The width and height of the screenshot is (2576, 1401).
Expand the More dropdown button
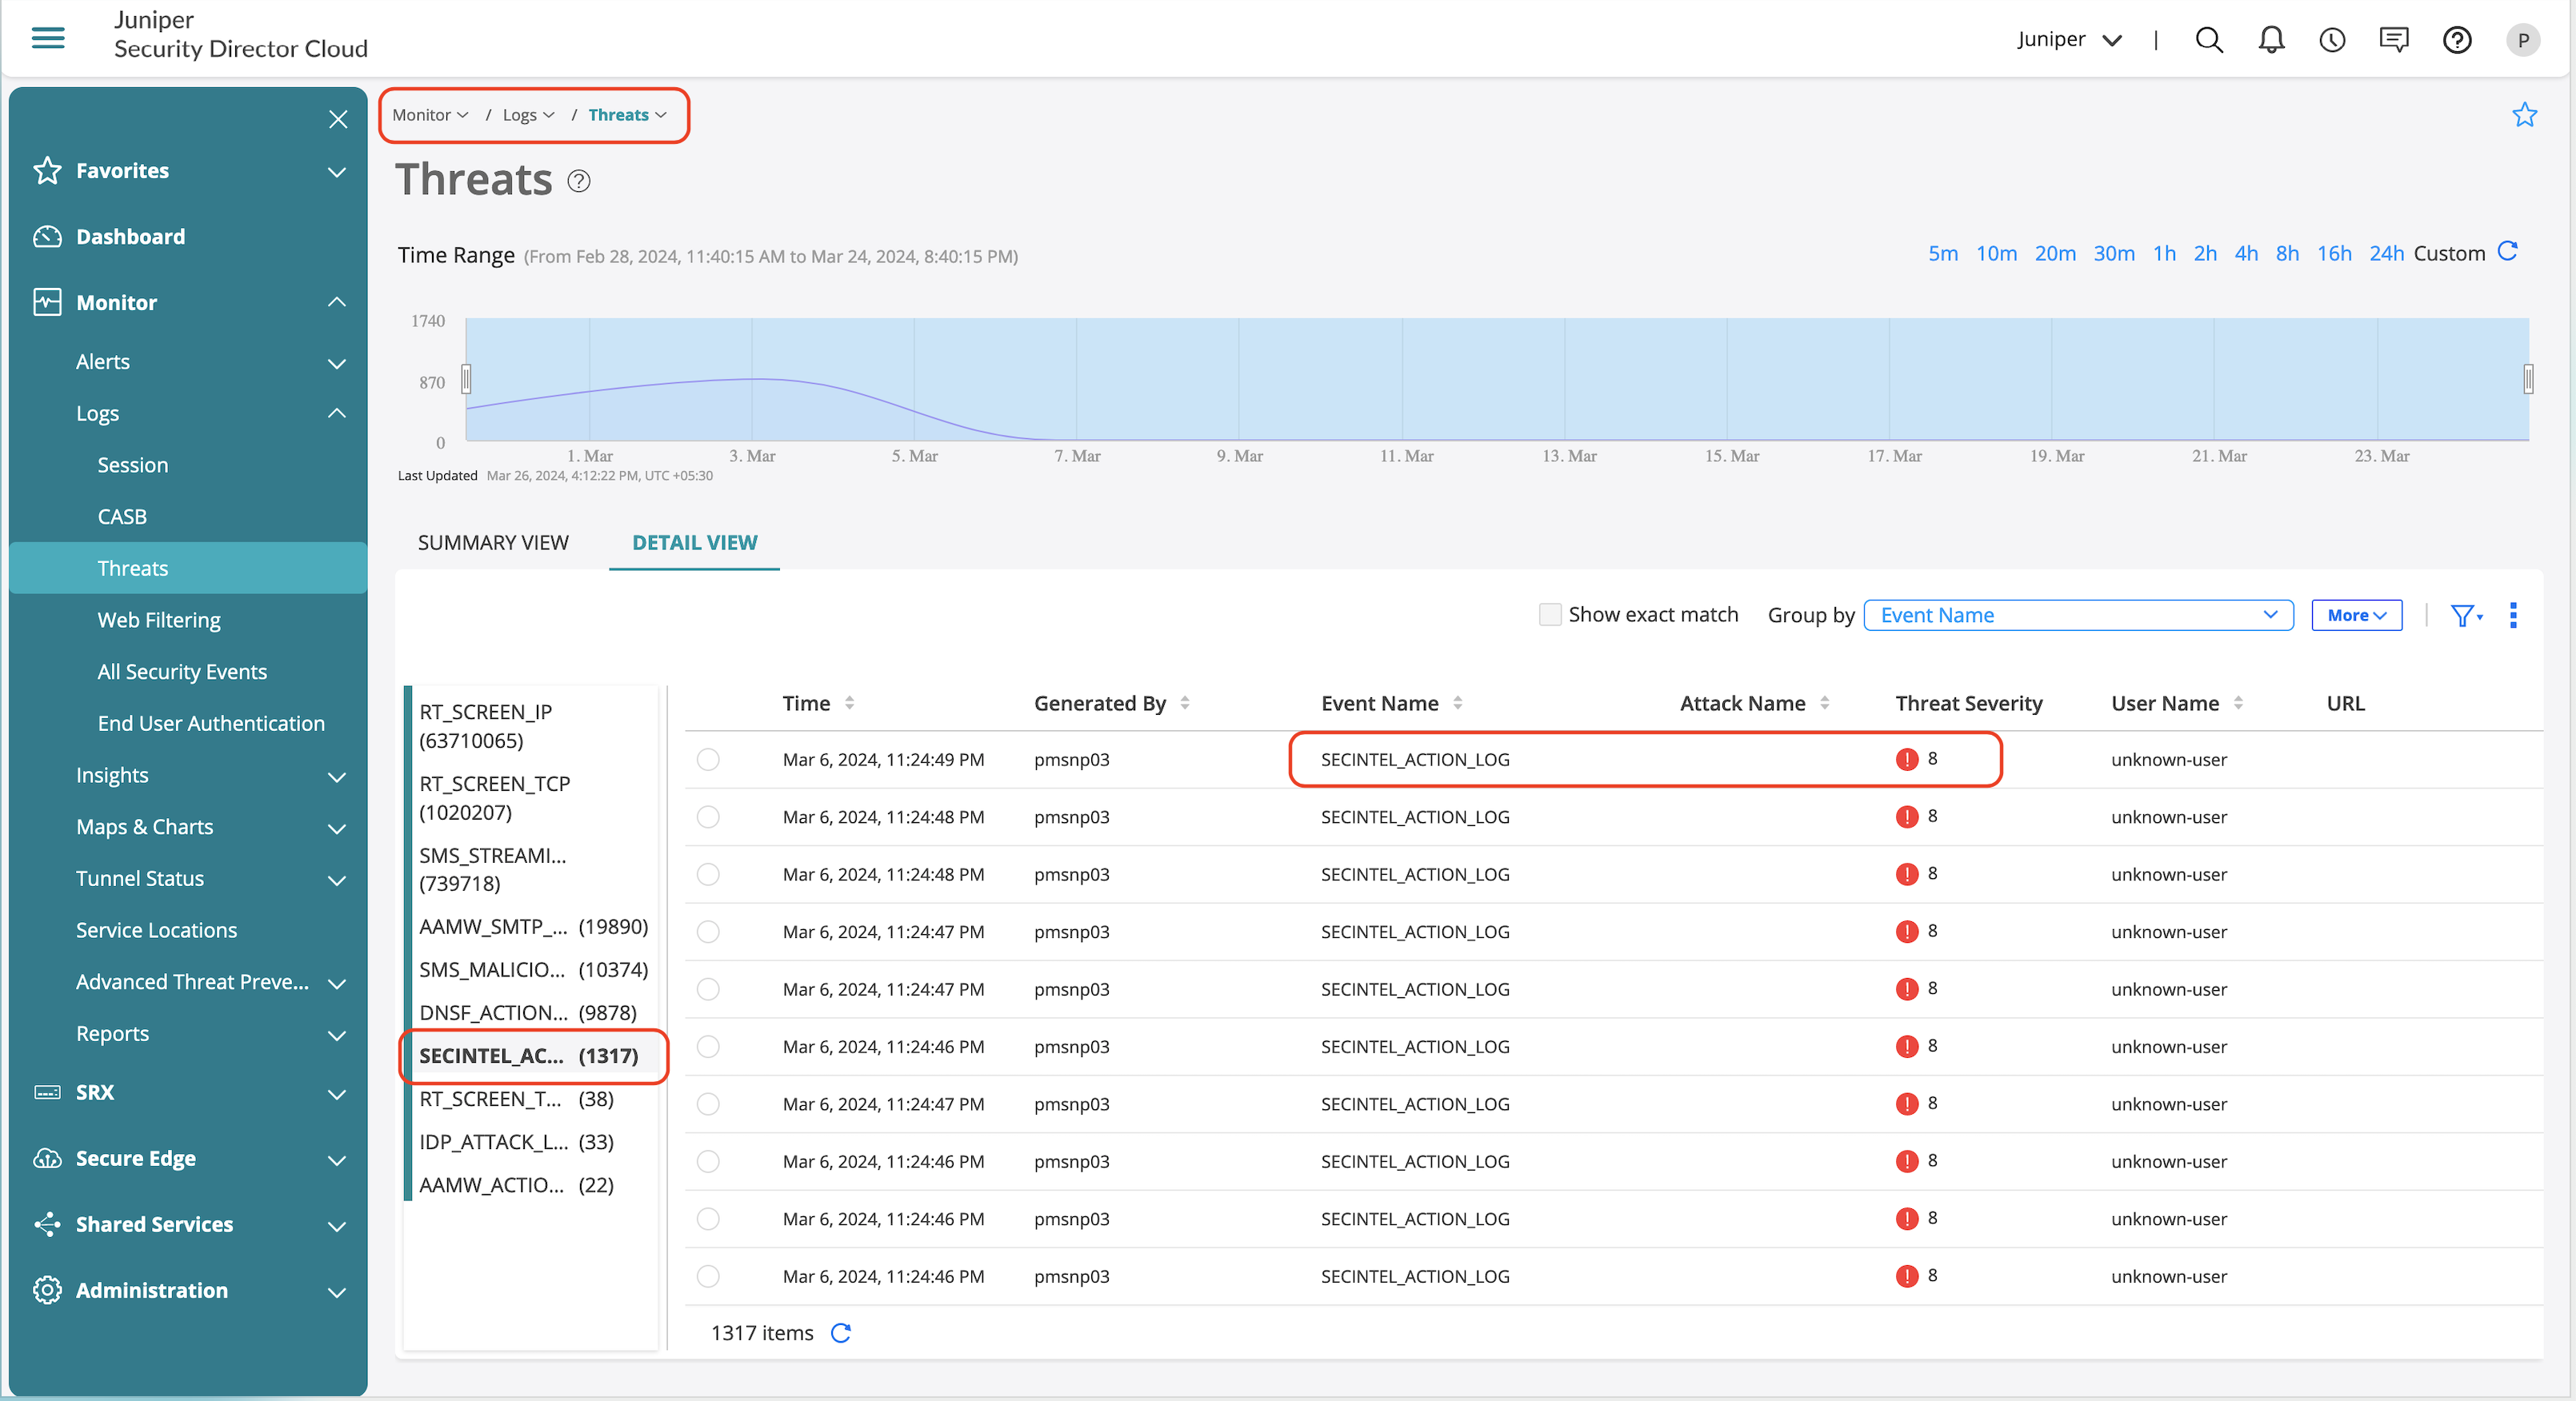(2356, 616)
